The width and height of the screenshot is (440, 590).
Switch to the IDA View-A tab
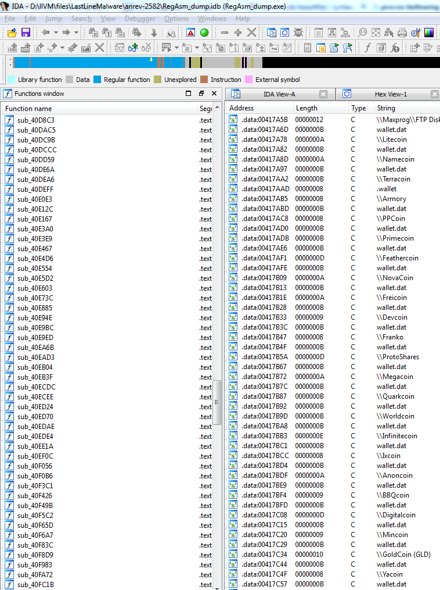[x=279, y=94]
